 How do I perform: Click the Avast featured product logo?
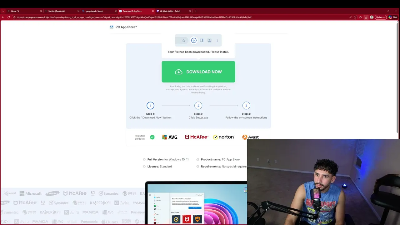(x=250, y=137)
